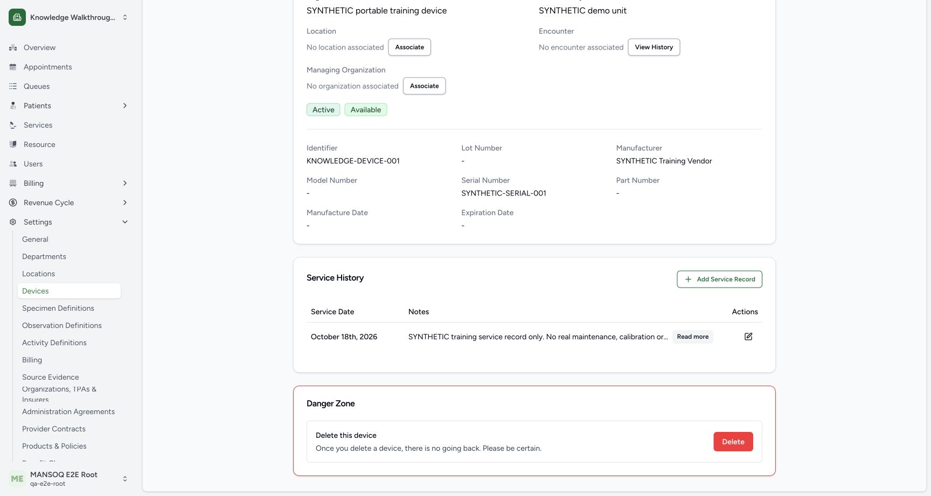
Task: Add a new service record
Action: pos(719,279)
